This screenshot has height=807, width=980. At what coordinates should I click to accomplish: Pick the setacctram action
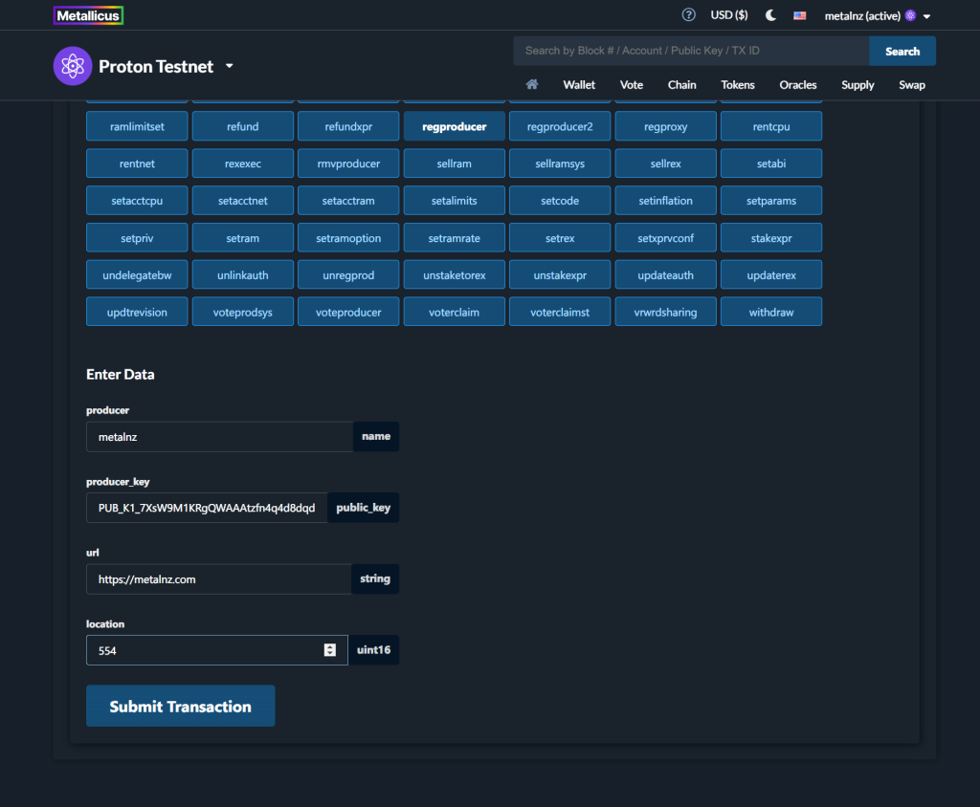[348, 201]
